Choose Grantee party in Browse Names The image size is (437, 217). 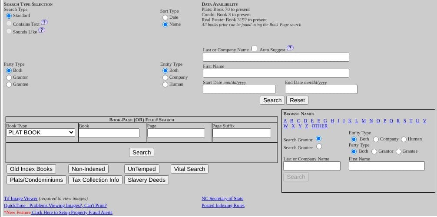[x=398, y=152]
